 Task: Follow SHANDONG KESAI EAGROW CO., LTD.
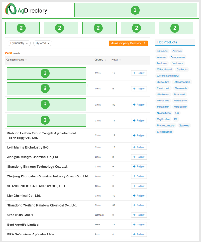[x=139, y=186]
